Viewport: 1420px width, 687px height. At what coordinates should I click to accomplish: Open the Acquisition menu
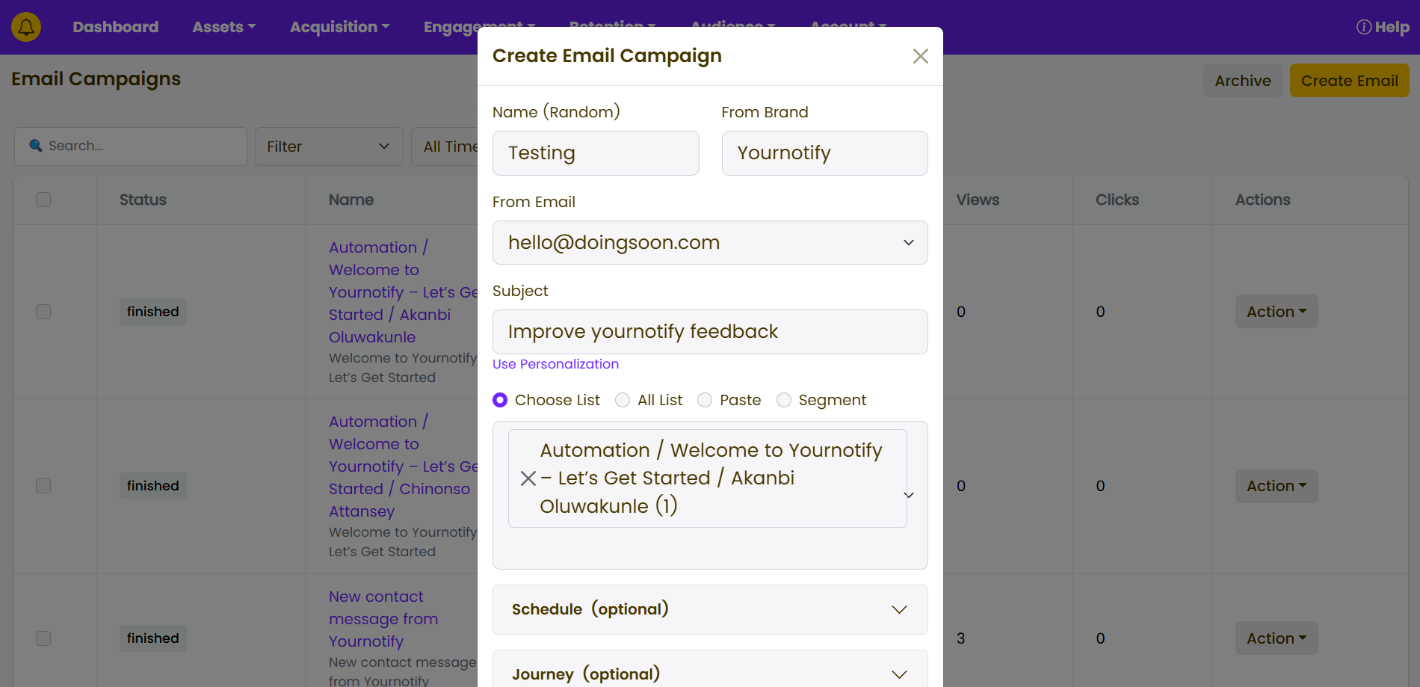tap(339, 27)
